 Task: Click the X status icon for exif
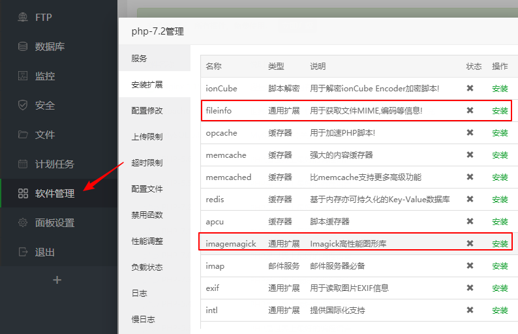470,288
